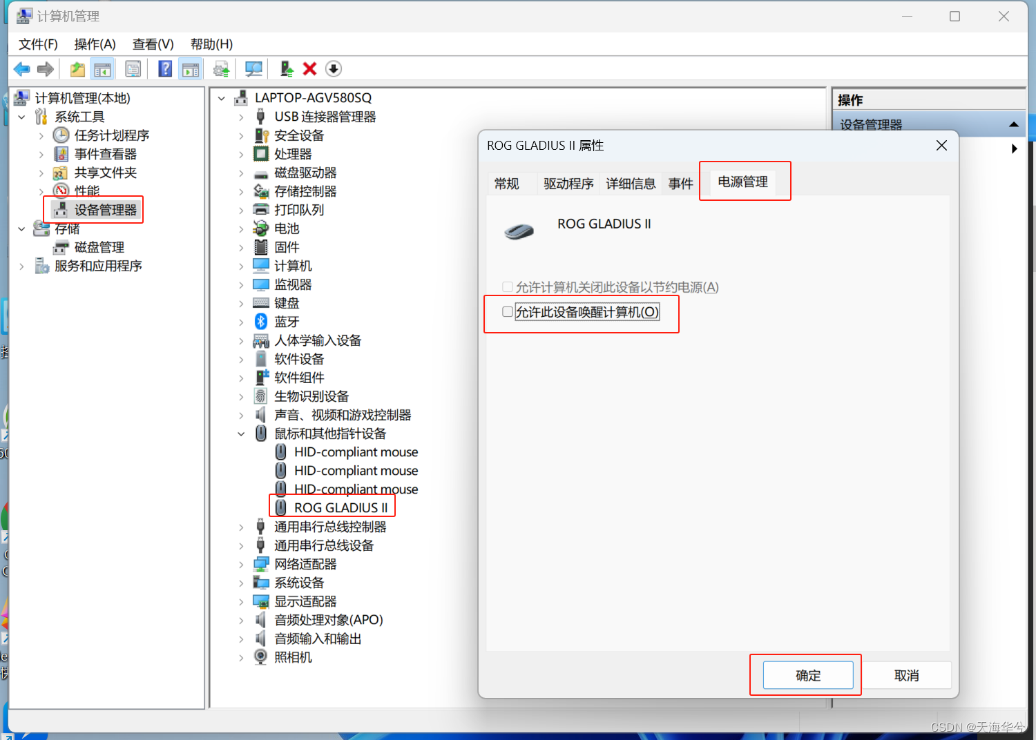Expand the 安全设备 node
The image size is (1036, 740).
point(241,136)
